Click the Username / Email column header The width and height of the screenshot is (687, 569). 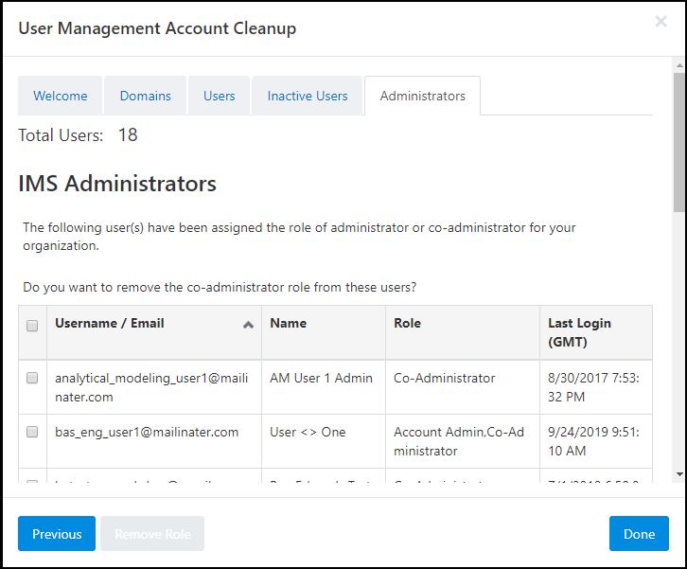coord(154,332)
